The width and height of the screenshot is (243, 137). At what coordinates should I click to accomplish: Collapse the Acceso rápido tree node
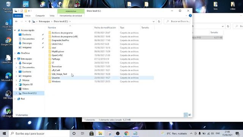tap(15, 30)
